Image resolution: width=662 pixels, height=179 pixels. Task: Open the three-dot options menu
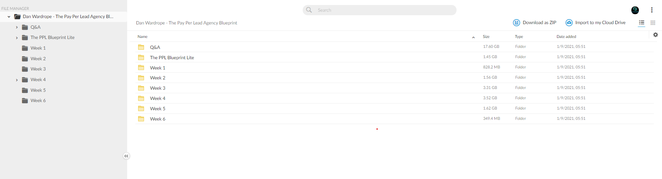tap(652, 10)
